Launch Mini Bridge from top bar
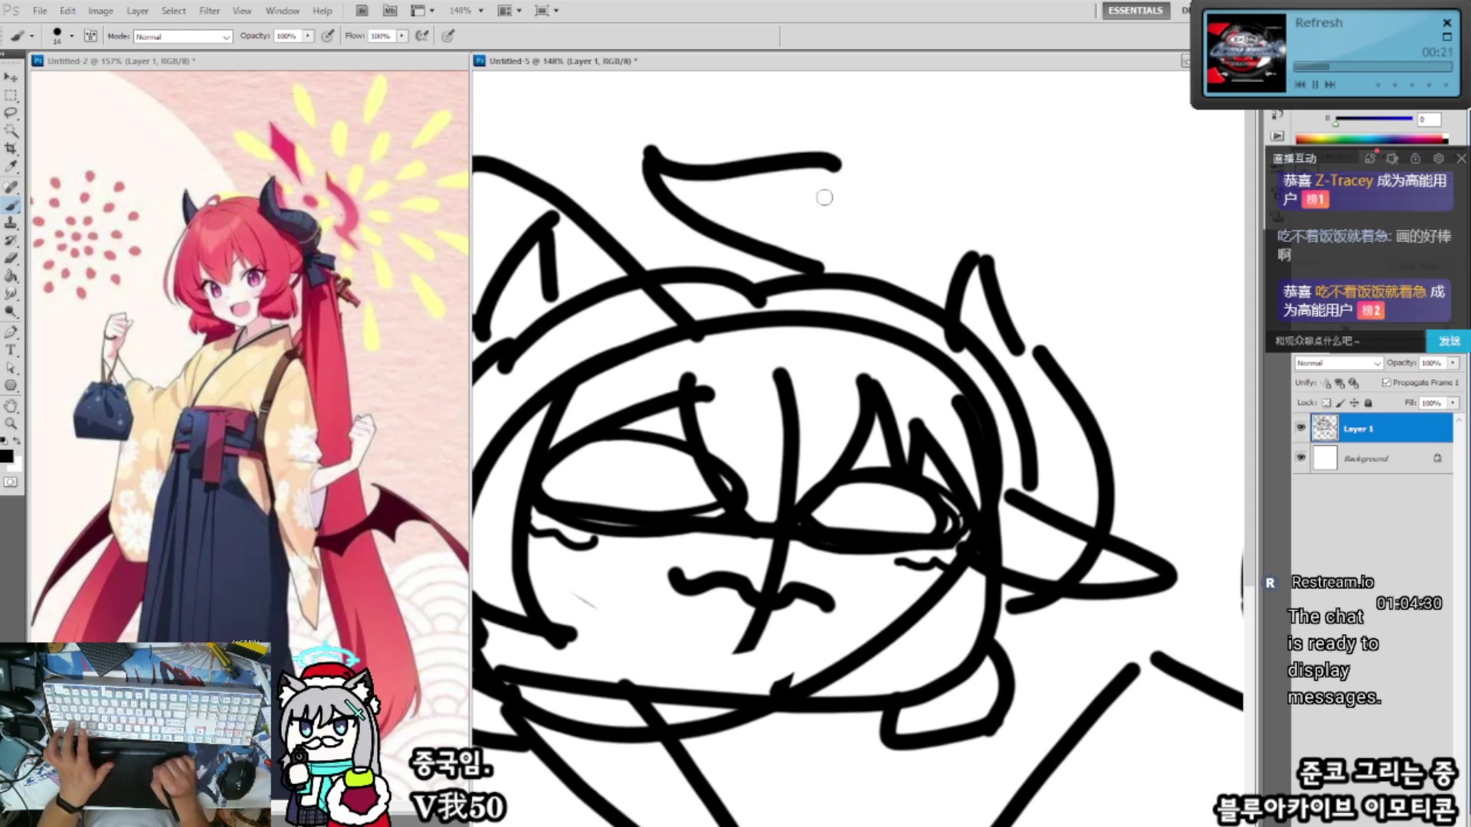The image size is (1471, 827). tap(390, 11)
